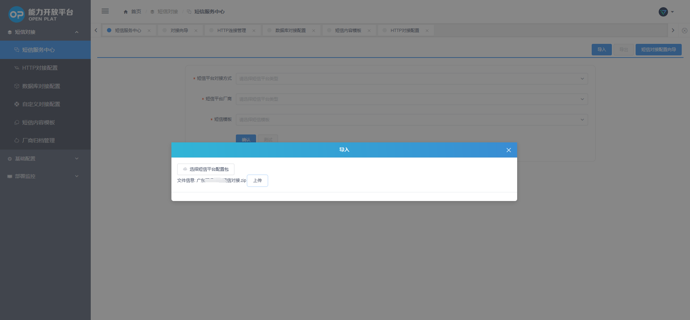Click the 部署监控 icon in sidebar
The image size is (690, 320).
(x=10, y=177)
